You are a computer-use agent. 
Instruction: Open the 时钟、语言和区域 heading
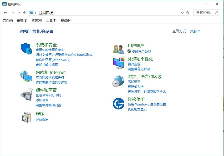tap(145, 77)
